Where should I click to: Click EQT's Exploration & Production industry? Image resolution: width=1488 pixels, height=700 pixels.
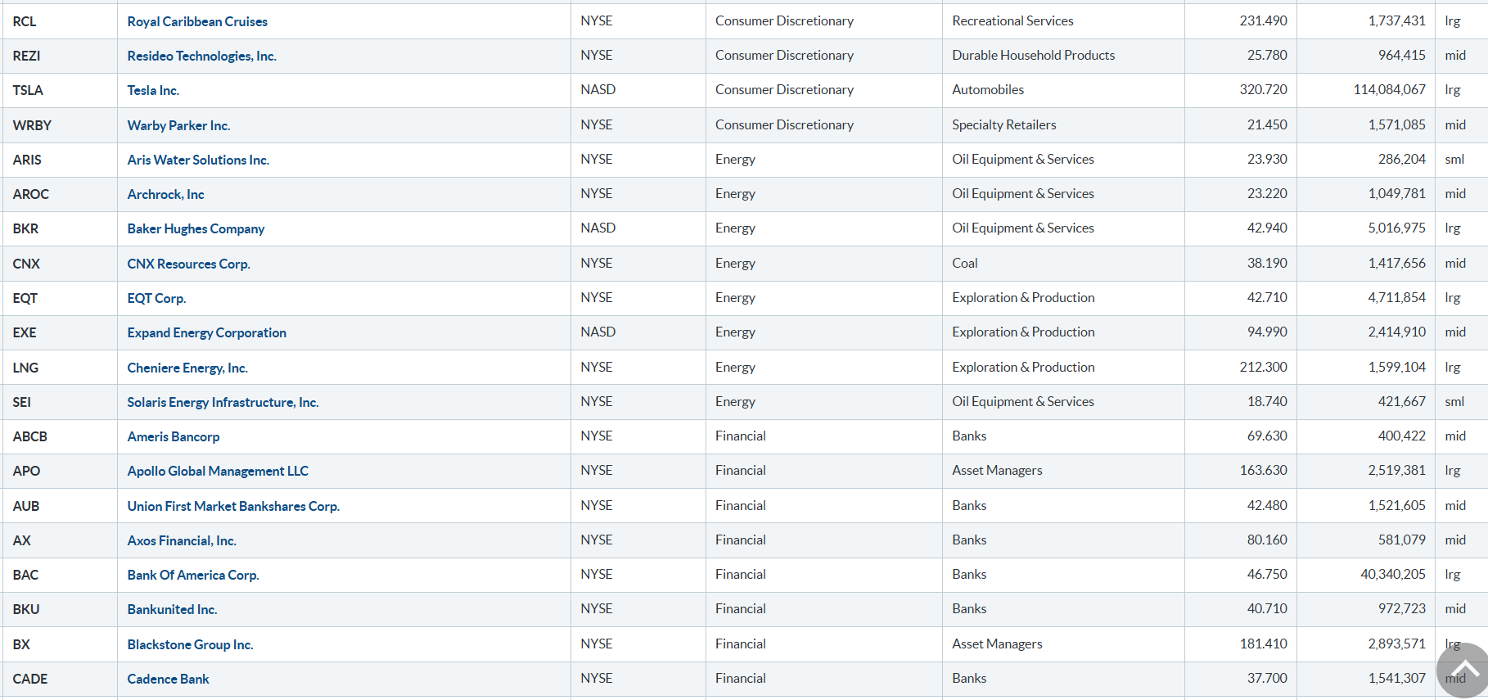tap(1023, 298)
